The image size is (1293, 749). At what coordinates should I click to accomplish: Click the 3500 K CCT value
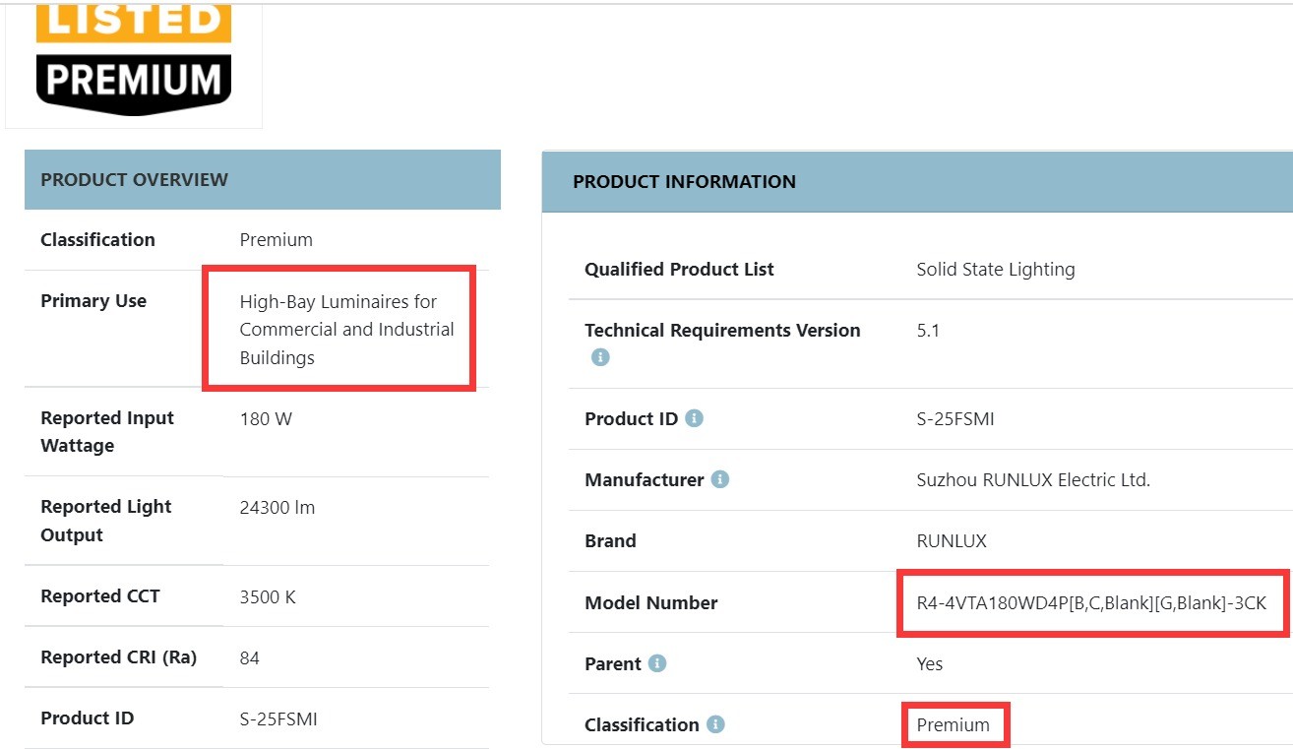coord(268,596)
